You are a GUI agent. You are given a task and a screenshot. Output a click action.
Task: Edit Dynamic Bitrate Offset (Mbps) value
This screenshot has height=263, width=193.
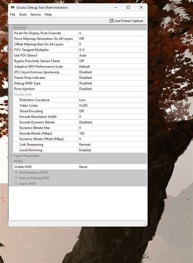pos(112,139)
